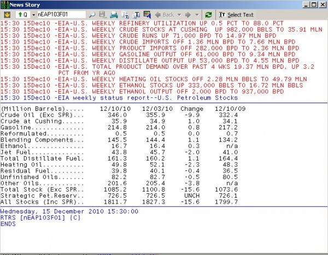The width and height of the screenshot is (328, 255).
Task: Click the 346.0 crude oil value
Action: pyautogui.click(x=117, y=115)
